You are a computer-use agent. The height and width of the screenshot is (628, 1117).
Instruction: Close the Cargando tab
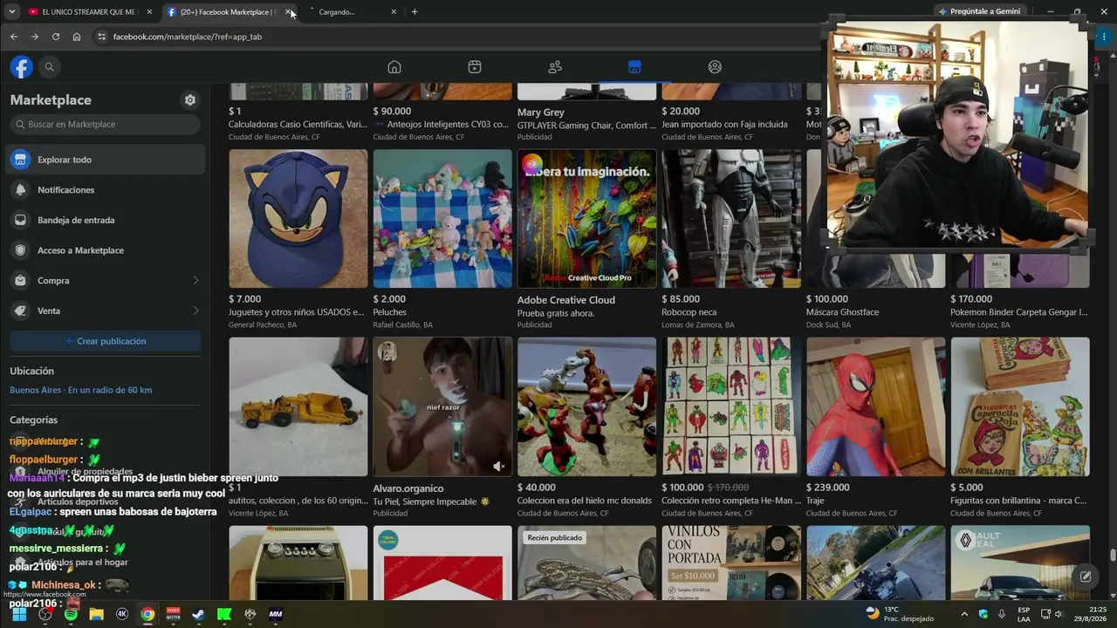394,12
